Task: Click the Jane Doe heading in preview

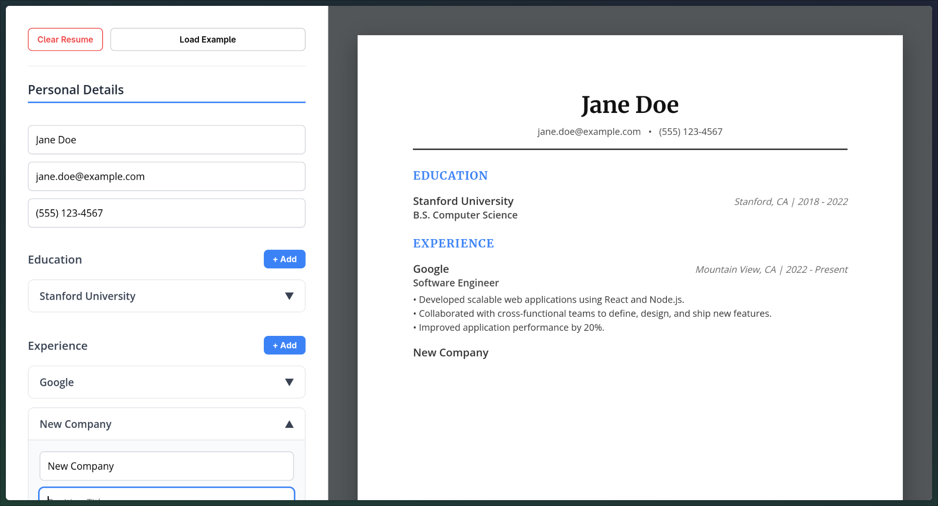Action: click(x=630, y=105)
